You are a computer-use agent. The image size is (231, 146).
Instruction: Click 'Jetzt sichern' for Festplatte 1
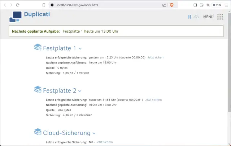[x=156, y=57]
